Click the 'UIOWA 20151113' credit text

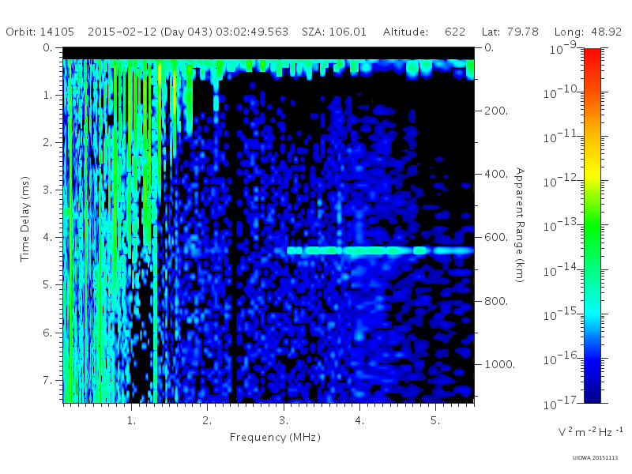[595, 458]
